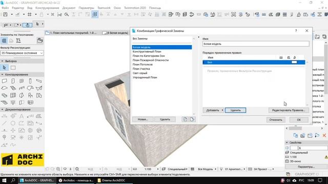
Task: Click the Save icon in the top toolbar
Action: click(x=5, y=14)
